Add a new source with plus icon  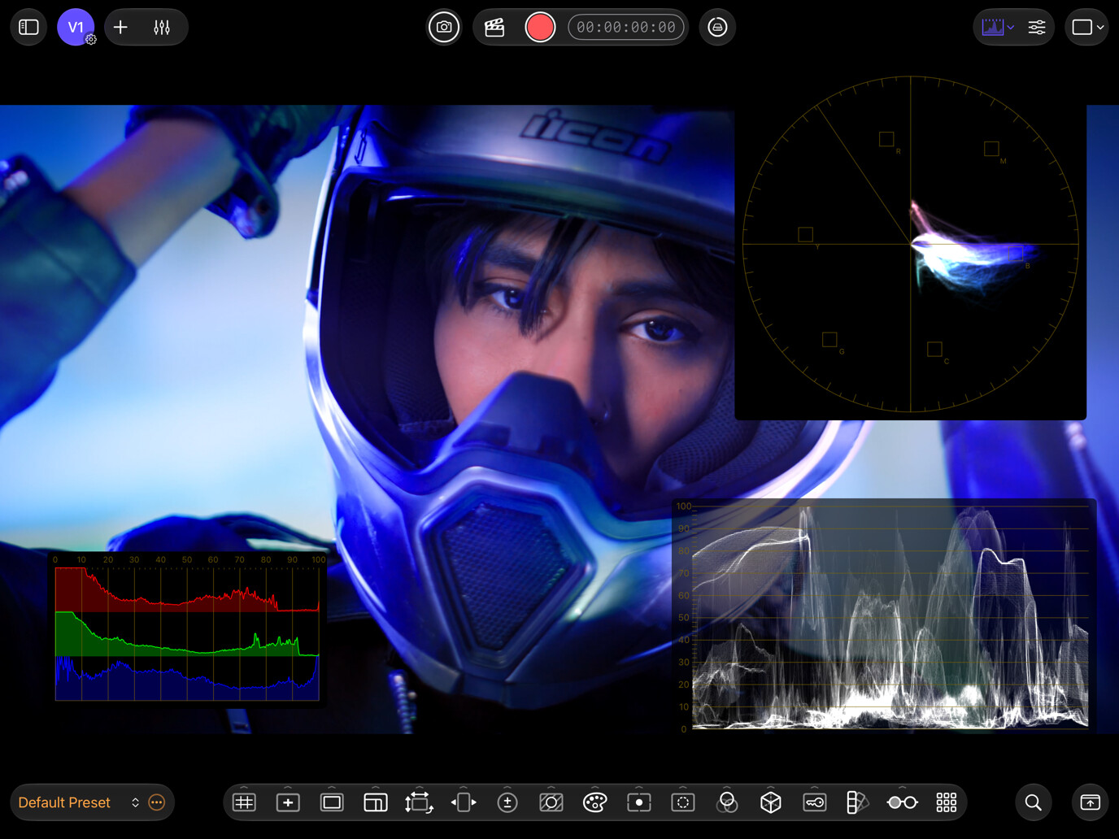[x=120, y=27]
